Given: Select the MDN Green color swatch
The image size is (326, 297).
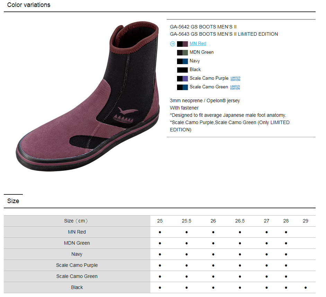Looking at the screenshot, I should tap(182, 53).
